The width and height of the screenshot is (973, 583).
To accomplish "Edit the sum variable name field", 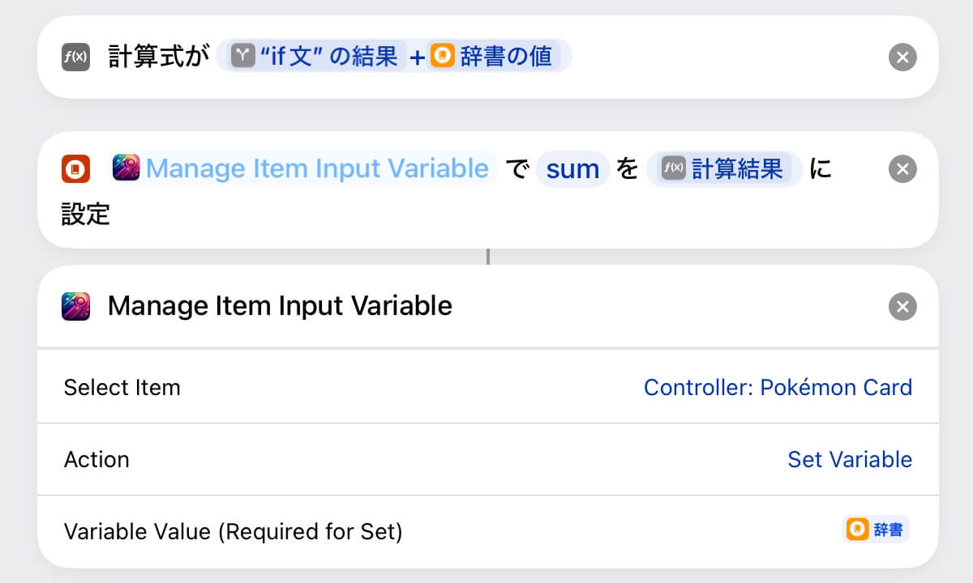I will (x=572, y=169).
